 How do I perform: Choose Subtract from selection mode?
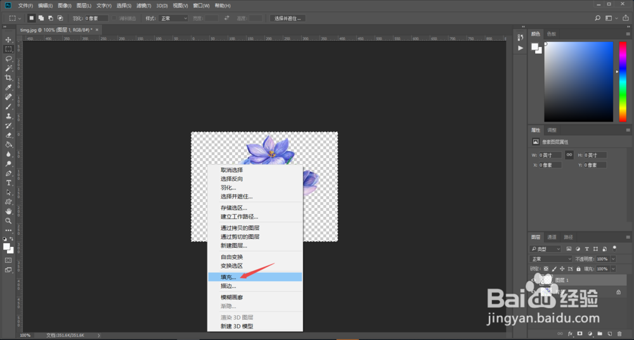[x=51, y=18]
